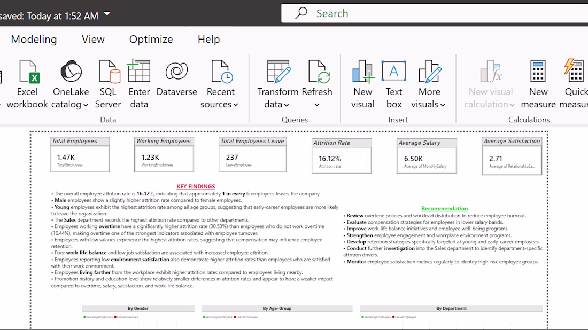Click the magnifier icon in Search
Image resolution: width=588 pixels, height=330 pixels.
pos(301,13)
